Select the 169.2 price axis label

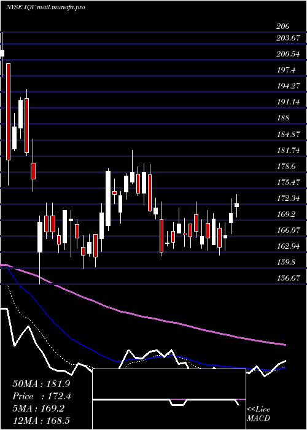click(x=286, y=214)
